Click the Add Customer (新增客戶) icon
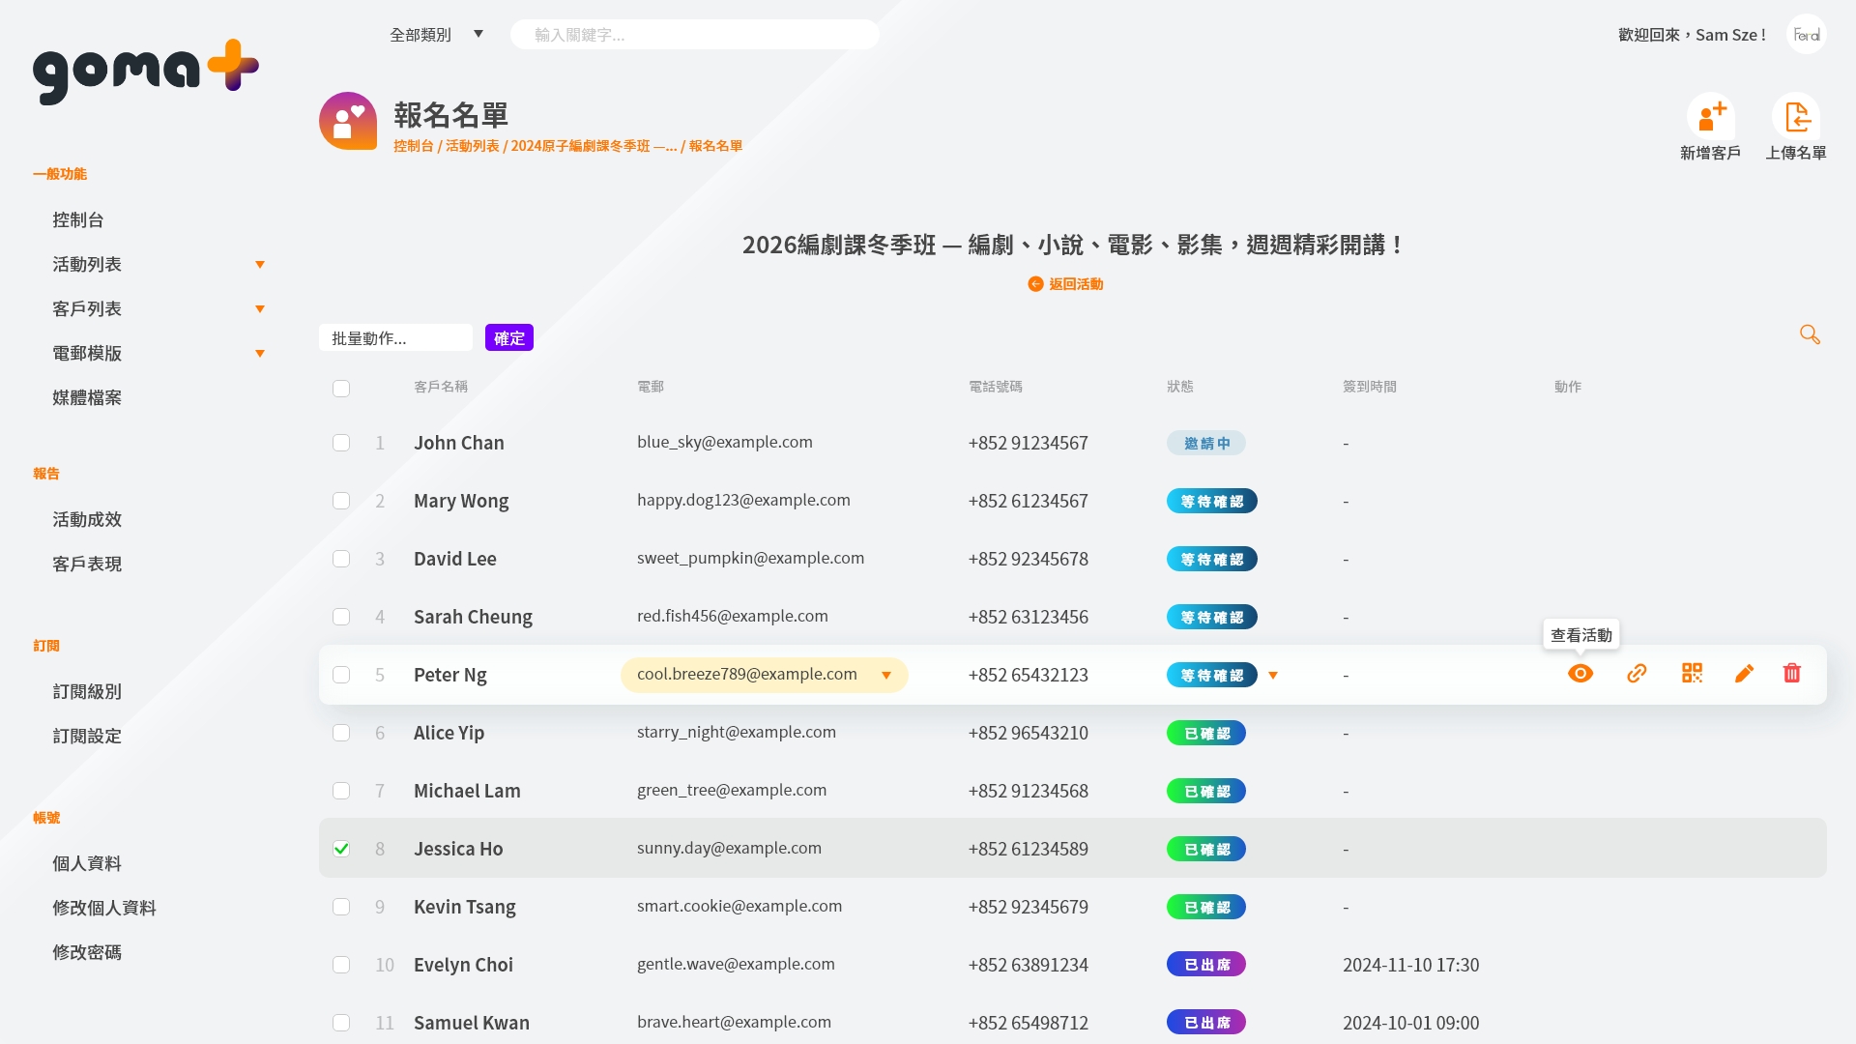The height and width of the screenshot is (1044, 1856). [1710, 118]
